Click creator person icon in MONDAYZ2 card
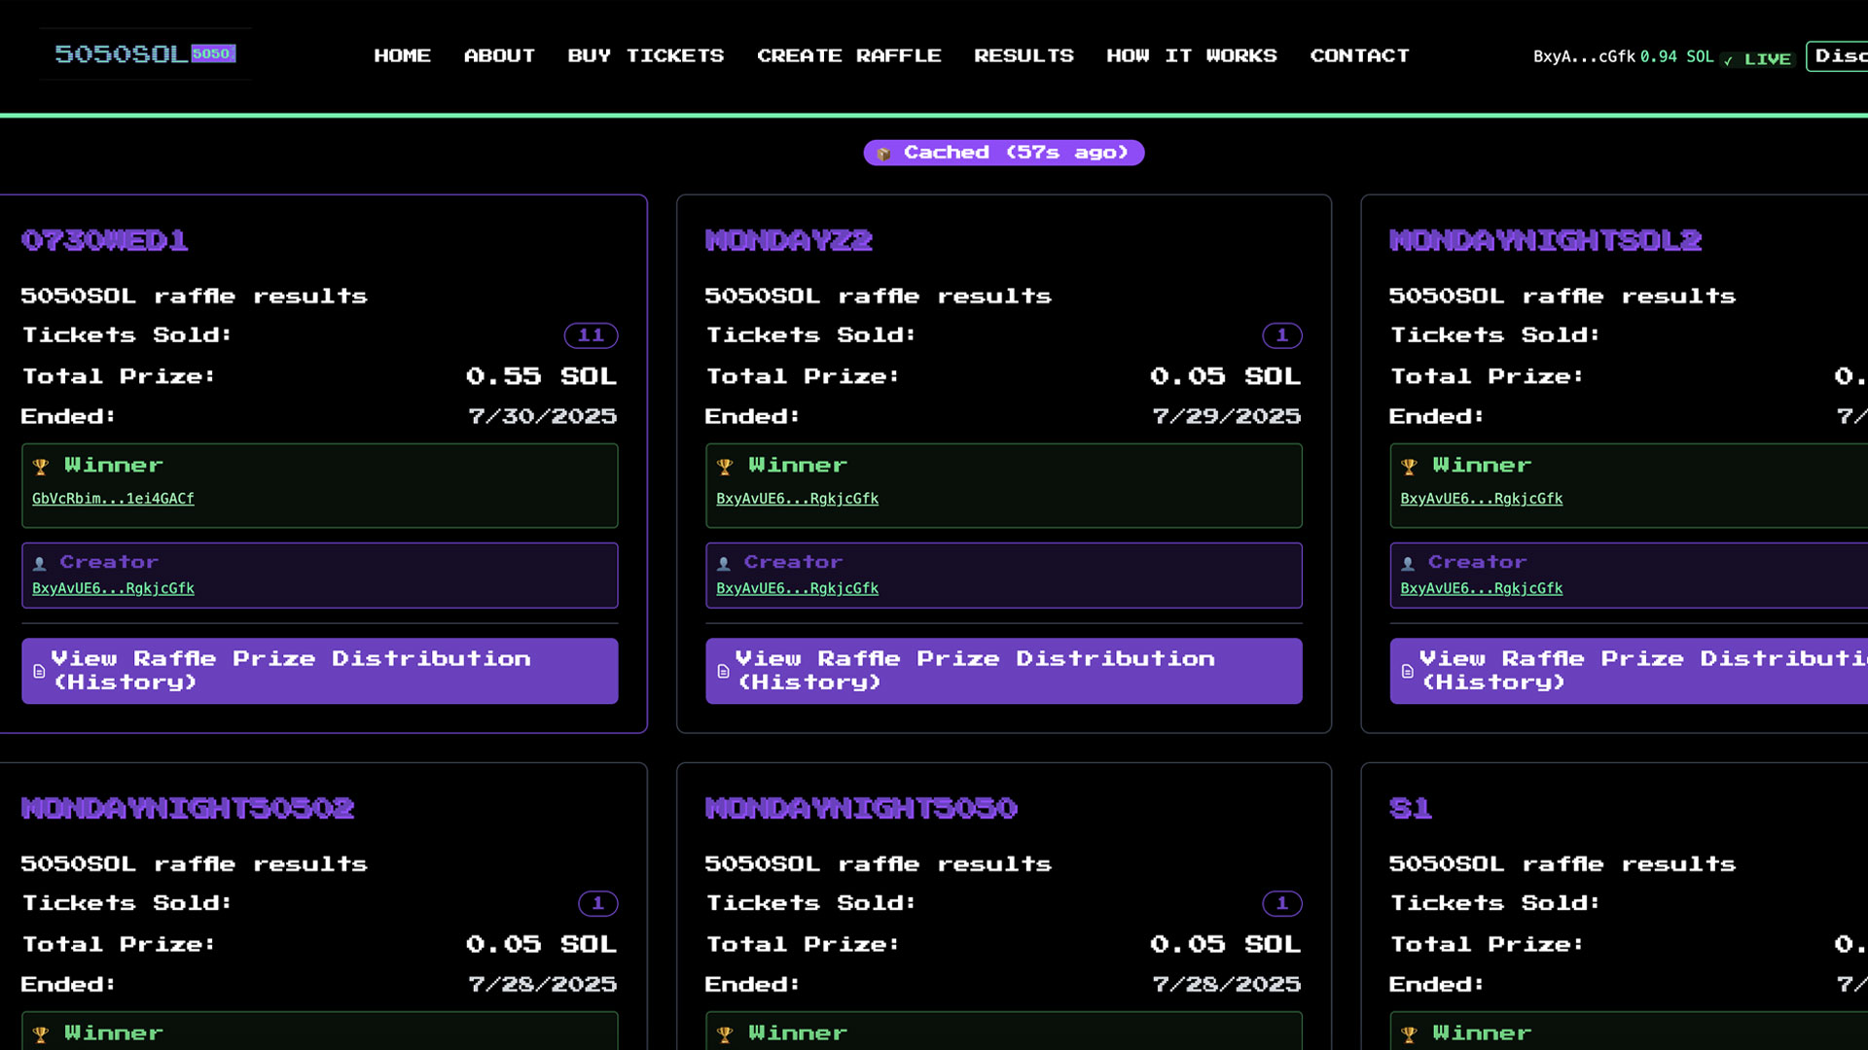 (724, 563)
